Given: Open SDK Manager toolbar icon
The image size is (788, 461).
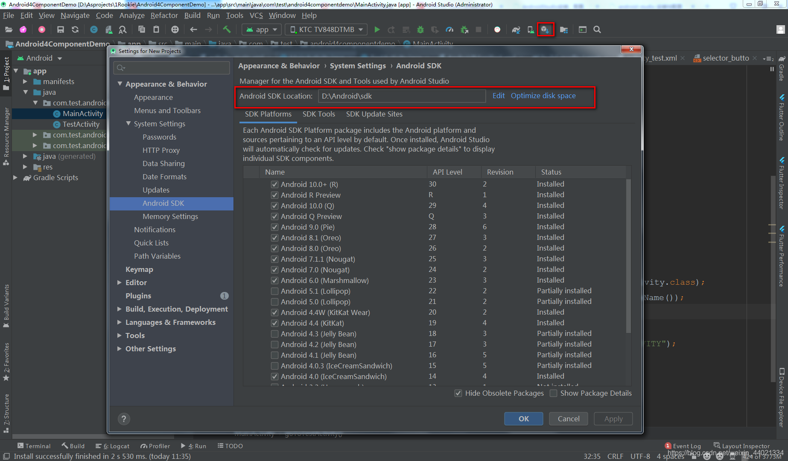Looking at the screenshot, I should click(x=545, y=29).
